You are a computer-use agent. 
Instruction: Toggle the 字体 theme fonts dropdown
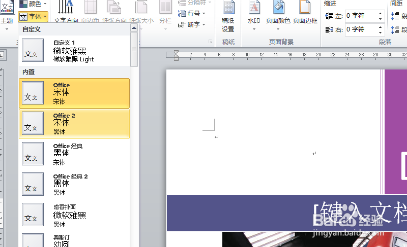pyautogui.click(x=33, y=17)
